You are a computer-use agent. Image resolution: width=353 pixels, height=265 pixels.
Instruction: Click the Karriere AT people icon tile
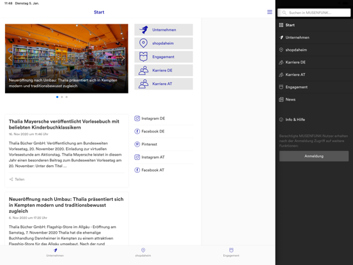coord(143,84)
